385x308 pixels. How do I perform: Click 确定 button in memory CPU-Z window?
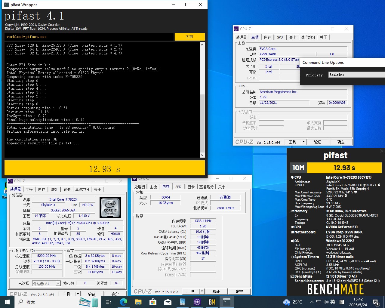pyautogui.click(x=239, y=291)
